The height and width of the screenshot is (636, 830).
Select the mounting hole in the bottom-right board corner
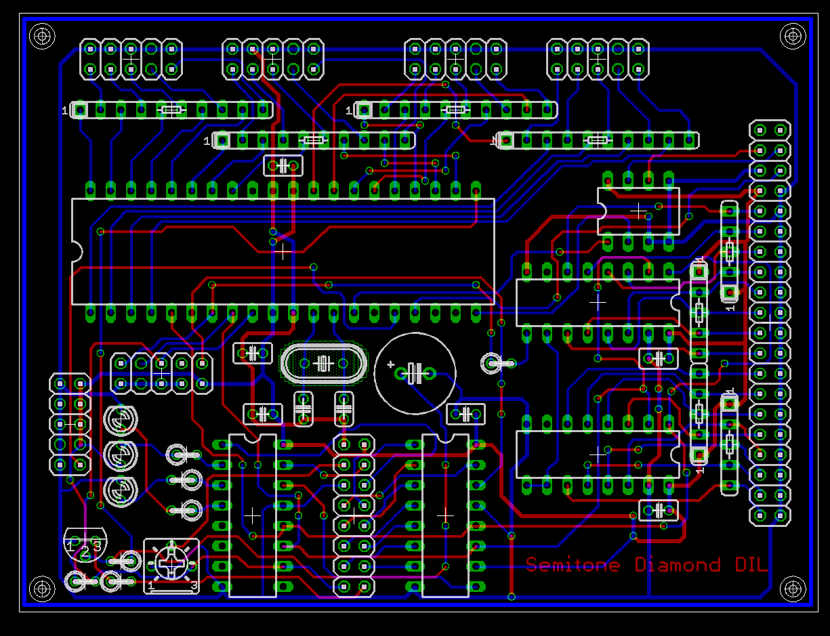click(792, 589)
